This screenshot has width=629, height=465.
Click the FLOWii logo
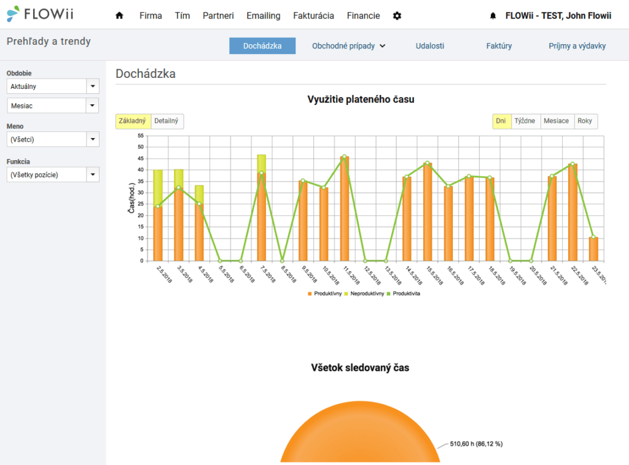coord(40,14)
